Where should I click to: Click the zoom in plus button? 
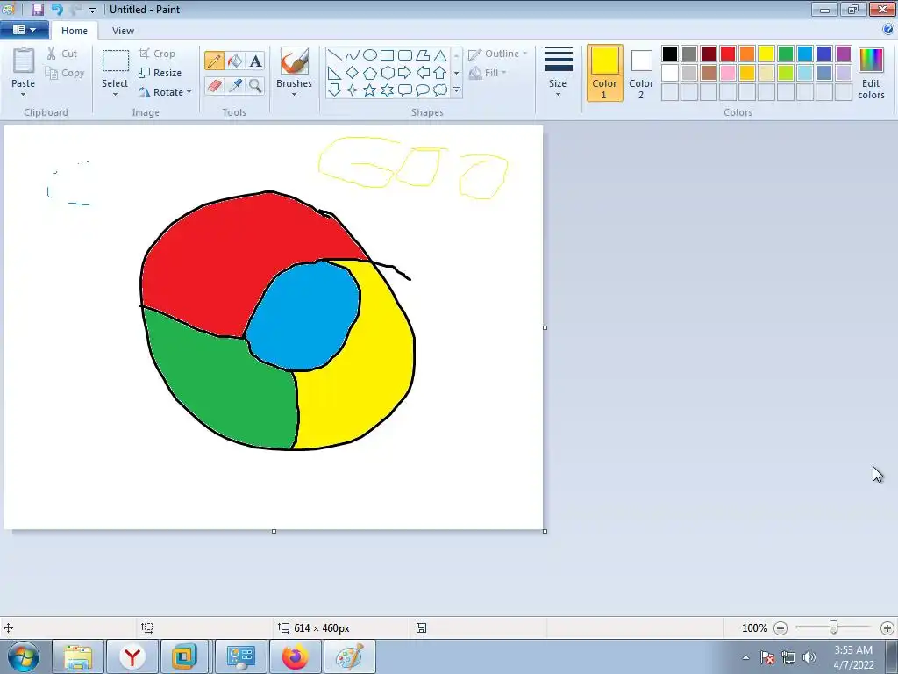pos(887,628)
